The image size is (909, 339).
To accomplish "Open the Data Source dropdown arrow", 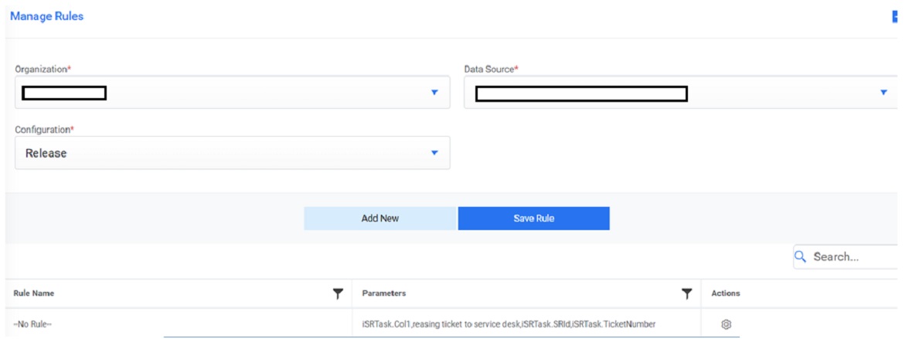I will 883,93.
